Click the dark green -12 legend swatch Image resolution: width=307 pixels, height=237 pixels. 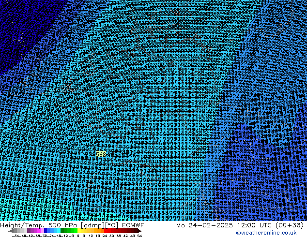(62, 230)
